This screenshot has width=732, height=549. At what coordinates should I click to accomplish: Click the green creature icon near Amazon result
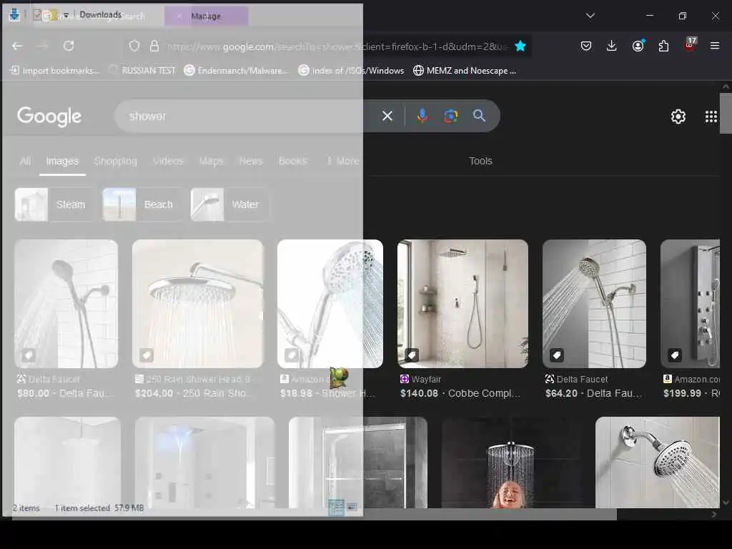339,377
